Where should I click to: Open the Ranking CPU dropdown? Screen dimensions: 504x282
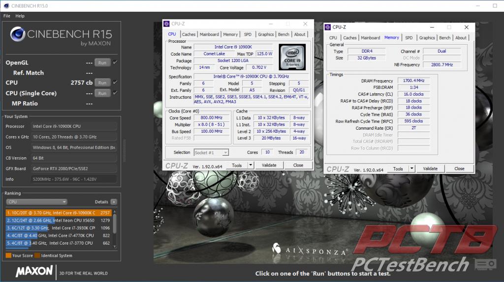click(x=36, y=202)
